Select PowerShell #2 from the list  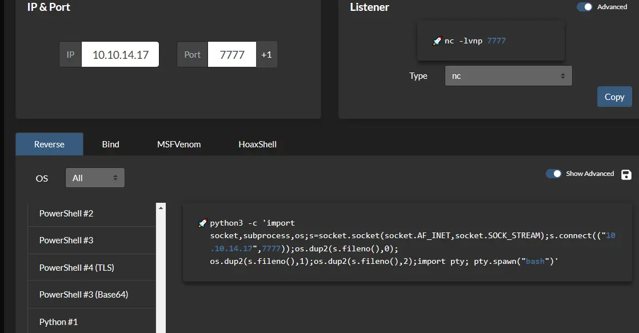[91, 213]
